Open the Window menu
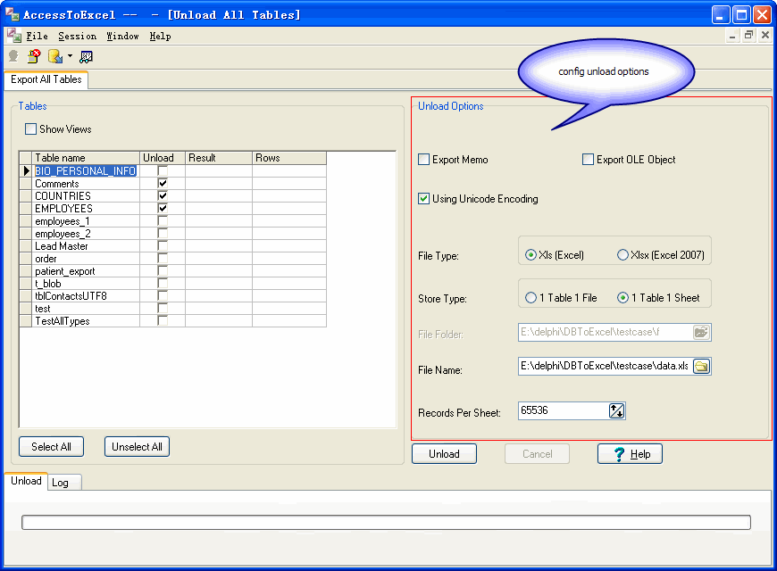 [123, 37]
